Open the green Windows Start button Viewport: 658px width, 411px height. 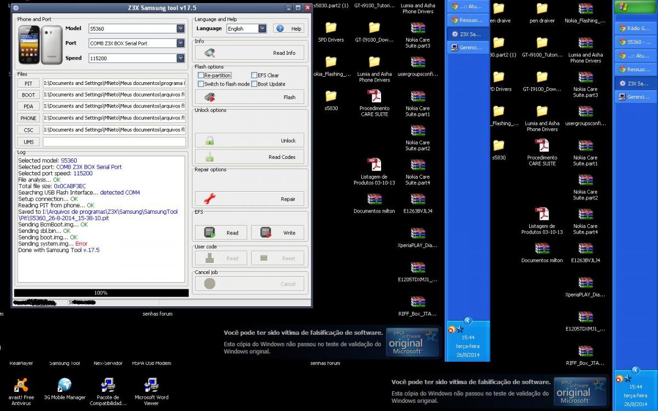click(x=635, y=8)
